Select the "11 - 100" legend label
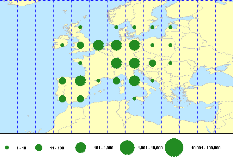The image size is (233, 162). 57,148
